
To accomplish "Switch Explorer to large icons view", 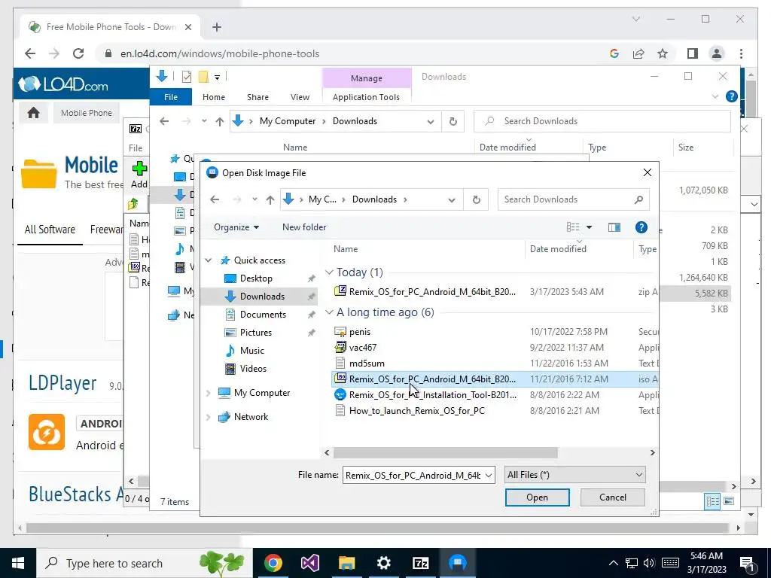I will point(729,501).
